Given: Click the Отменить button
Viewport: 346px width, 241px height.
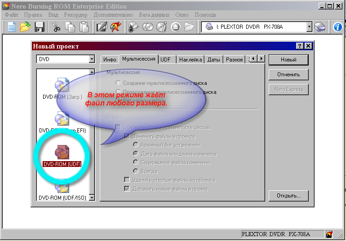Looking at the screenshot, I should pos(288,74).
